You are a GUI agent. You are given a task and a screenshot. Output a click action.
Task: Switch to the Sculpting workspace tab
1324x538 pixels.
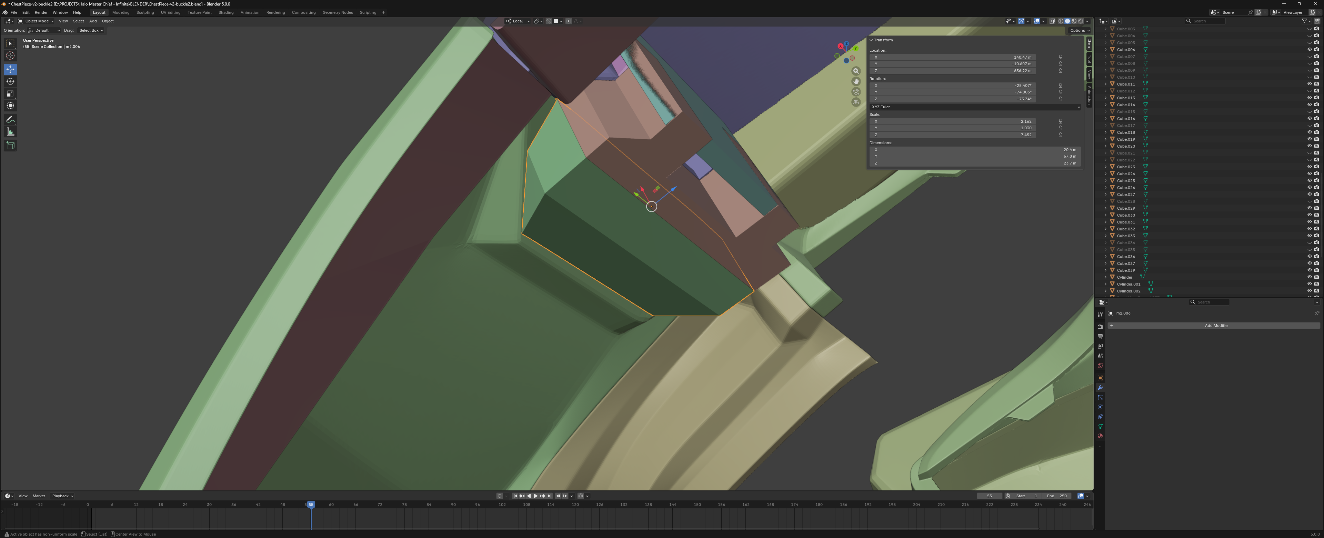pyautogui.click(x=145, y=12)
